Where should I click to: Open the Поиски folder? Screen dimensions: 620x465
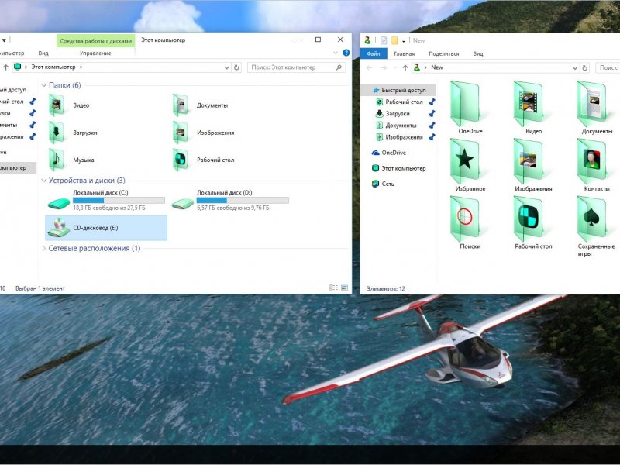point(470,223)
